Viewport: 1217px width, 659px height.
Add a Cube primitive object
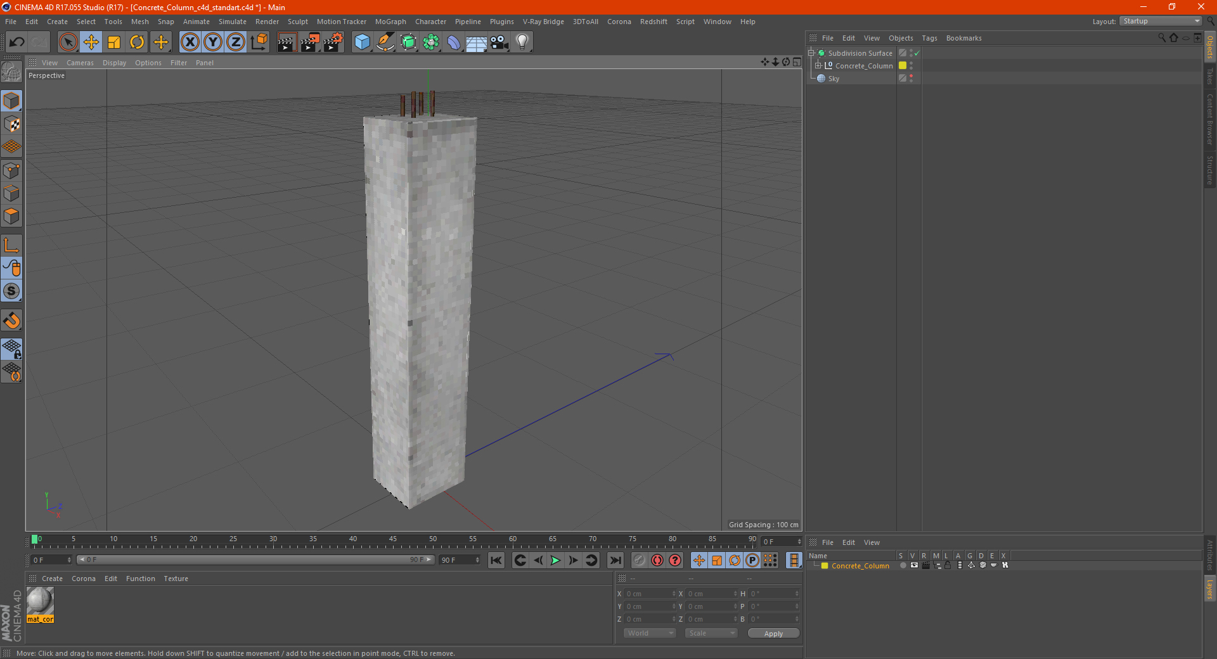click(363, 42)
